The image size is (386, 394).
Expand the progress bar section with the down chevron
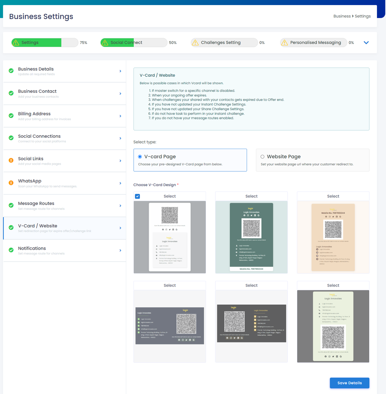tap(366, 43)
